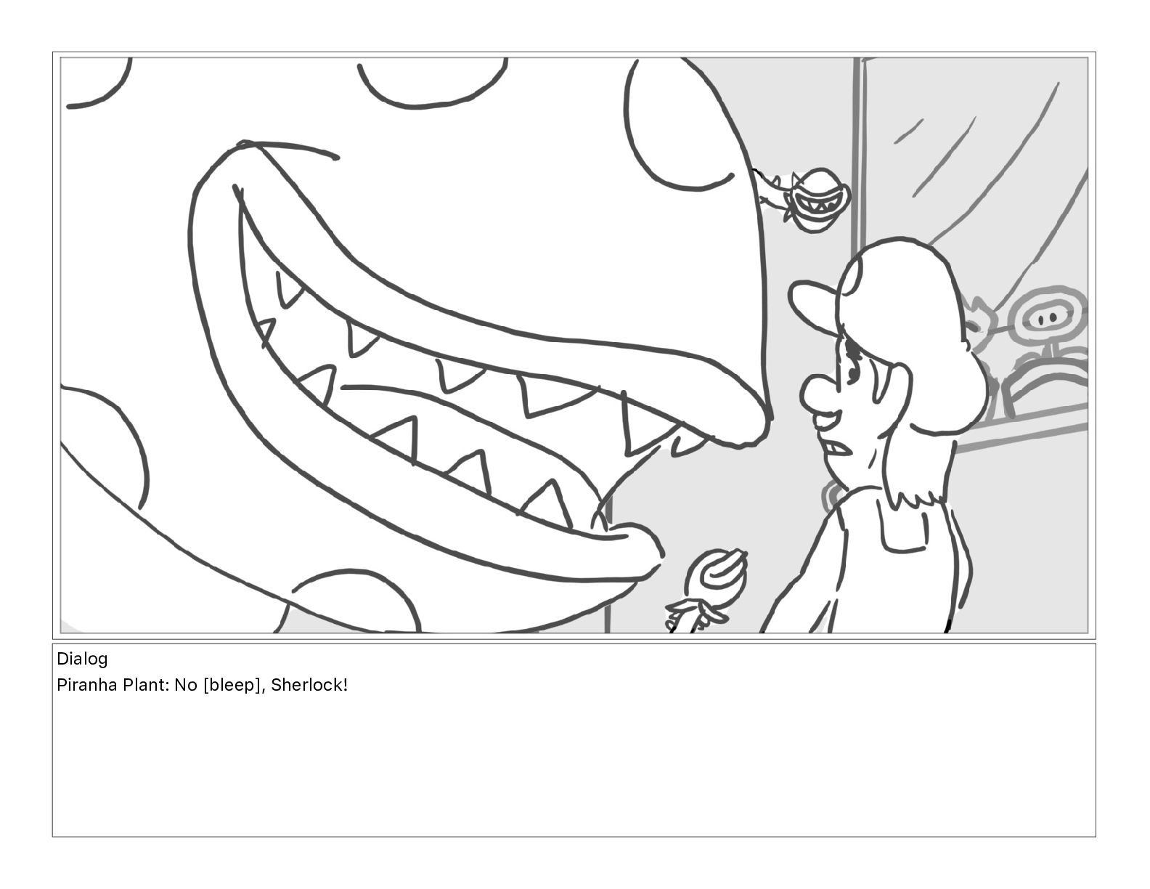Click the empty area of the dialog box

(x=574, y=770)
